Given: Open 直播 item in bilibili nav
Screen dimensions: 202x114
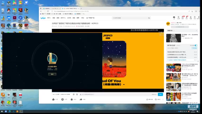Looking at the screenshot, I should (x=58, y=18).
